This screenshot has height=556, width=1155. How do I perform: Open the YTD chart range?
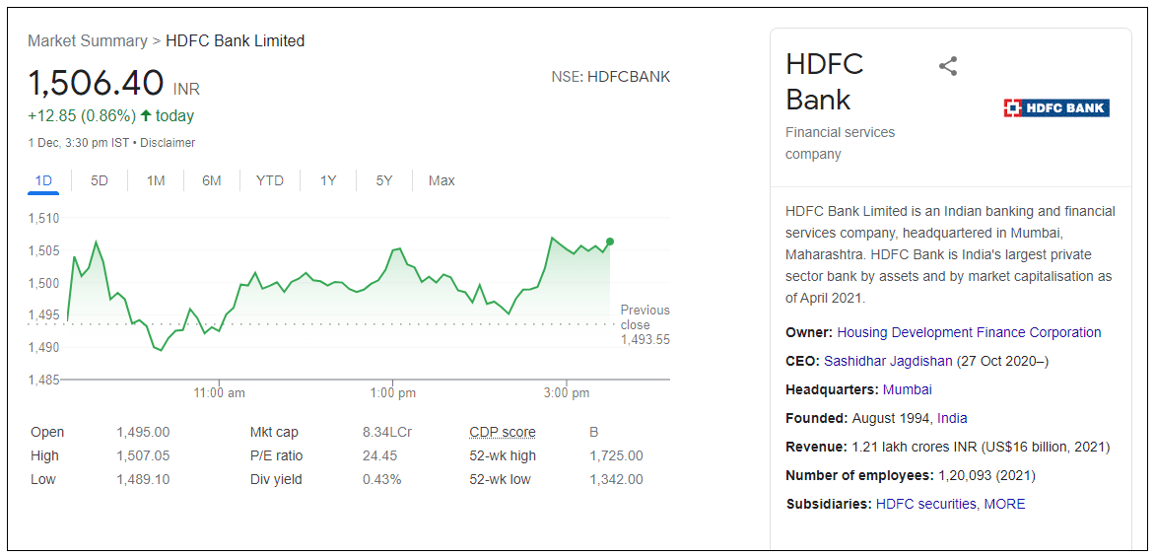click(270, 180)
